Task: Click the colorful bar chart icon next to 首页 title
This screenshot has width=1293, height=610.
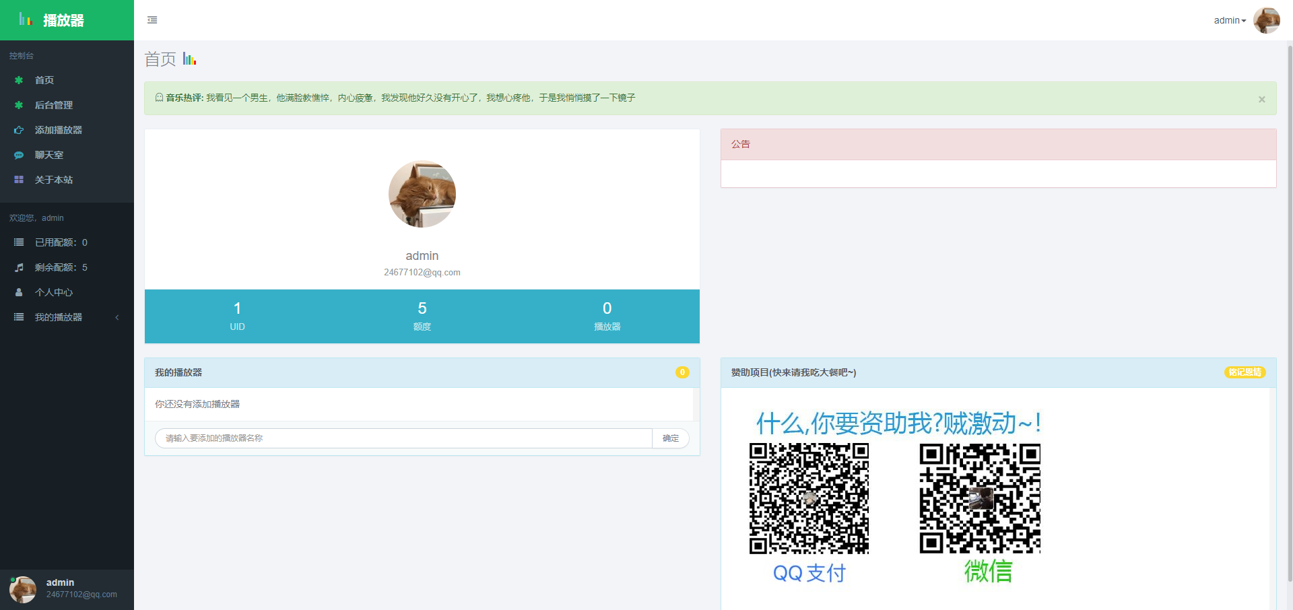Action: click(x=189, y=59)
